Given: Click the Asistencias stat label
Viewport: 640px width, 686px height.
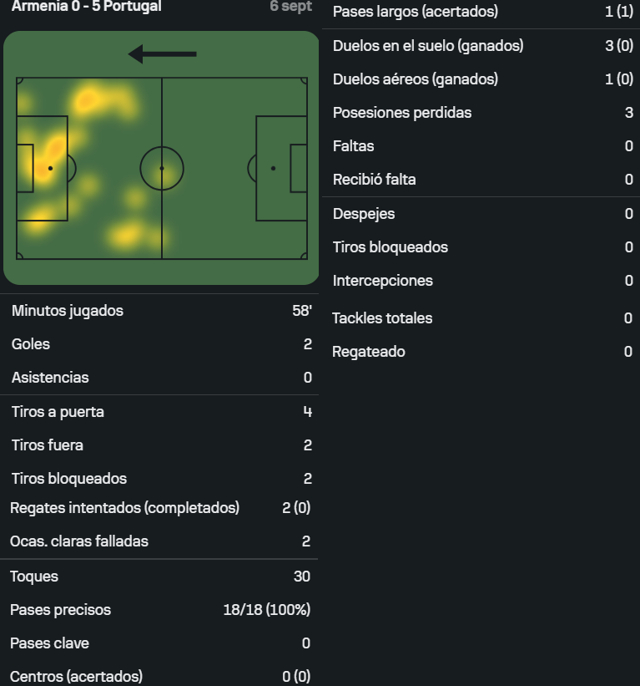Looking at the screenshot, I should 50,378.
